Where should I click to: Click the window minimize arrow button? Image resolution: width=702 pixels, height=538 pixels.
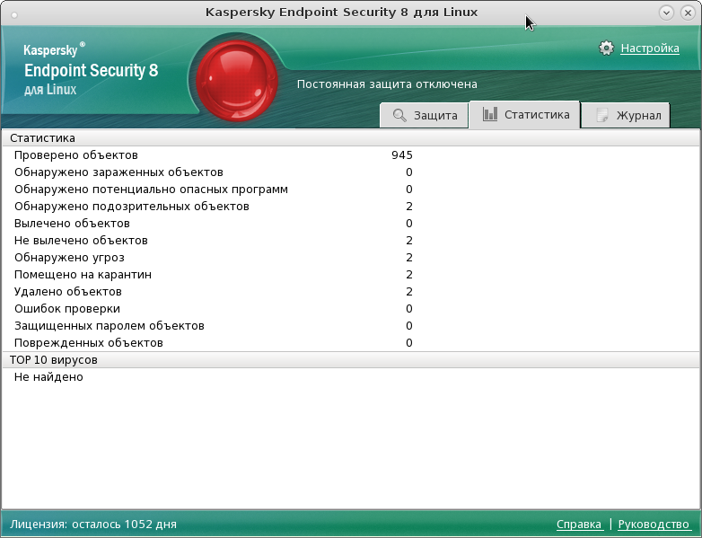click(666, 13)
